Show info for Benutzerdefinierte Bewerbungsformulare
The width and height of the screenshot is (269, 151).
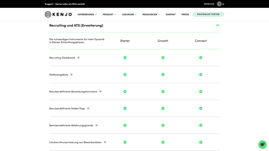(x=101, y=91)
